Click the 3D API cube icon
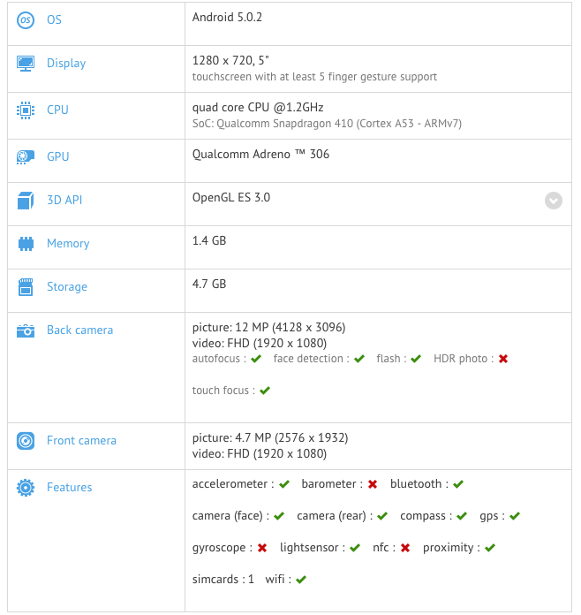 click(26, 201)
